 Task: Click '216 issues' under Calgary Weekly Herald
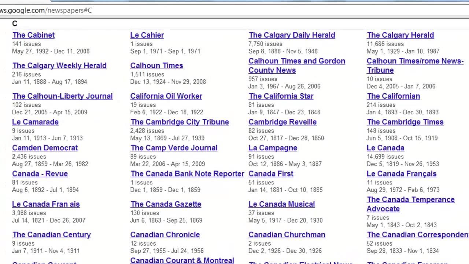point(26,74)
